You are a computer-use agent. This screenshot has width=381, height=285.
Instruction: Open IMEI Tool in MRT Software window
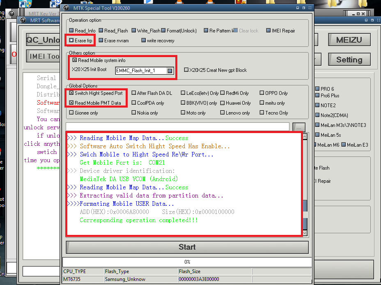(43, 56)
